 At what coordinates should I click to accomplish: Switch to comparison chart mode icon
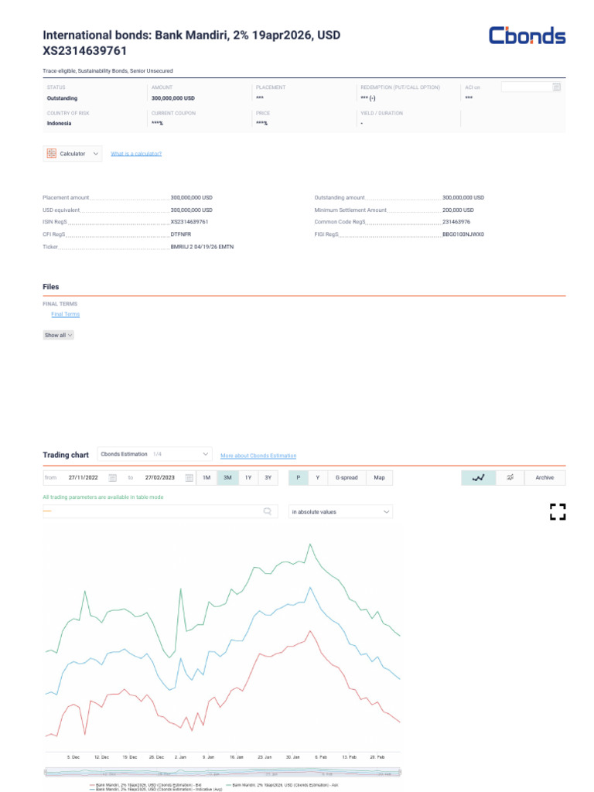(510, 478)
